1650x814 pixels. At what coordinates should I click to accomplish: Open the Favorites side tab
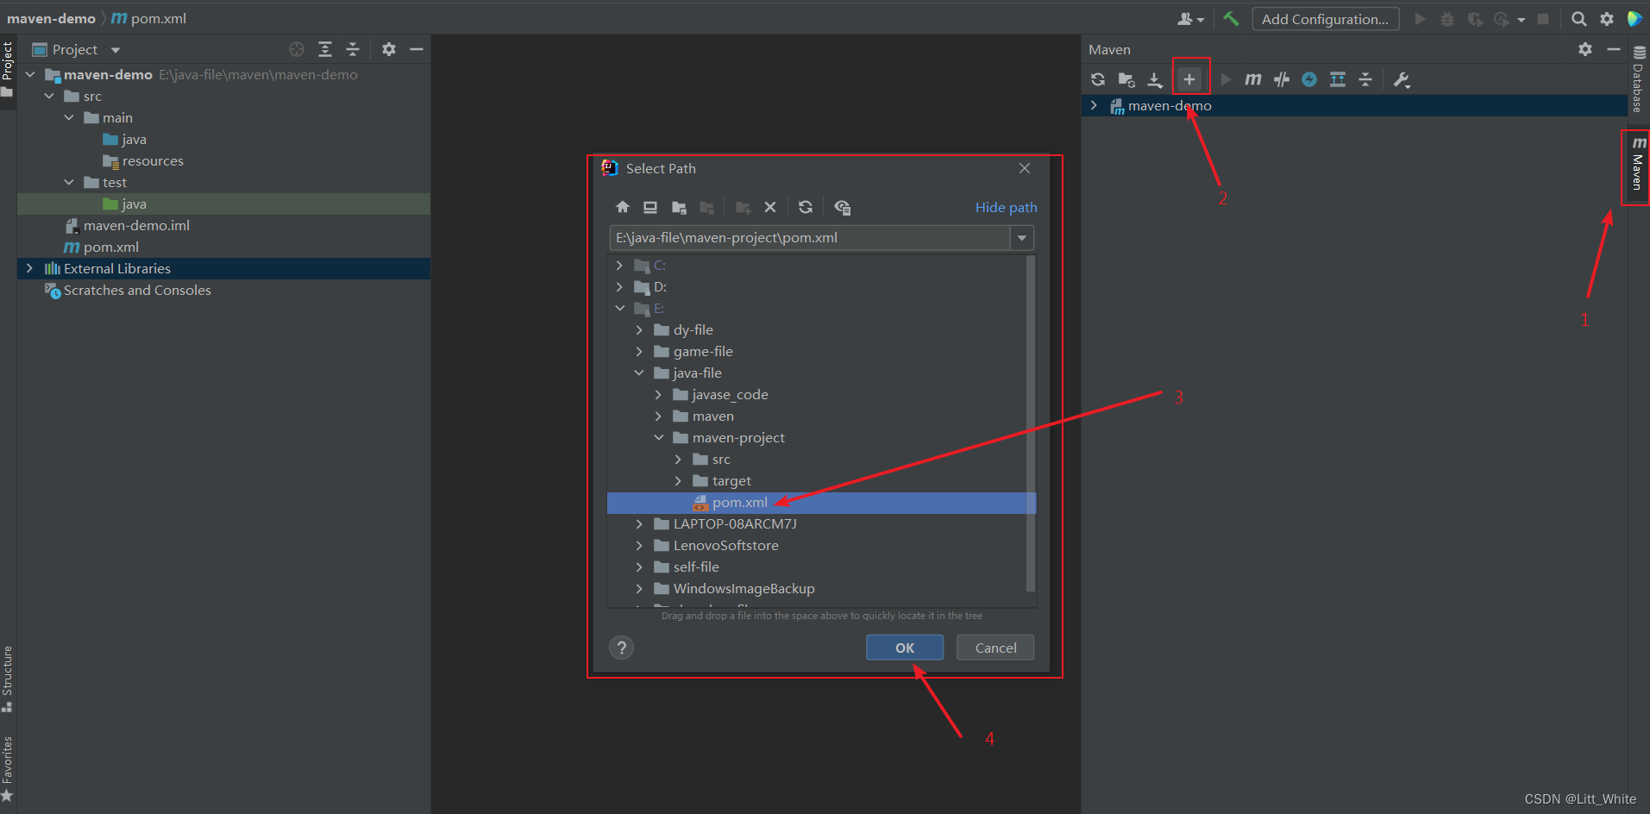tap(8, 768)
